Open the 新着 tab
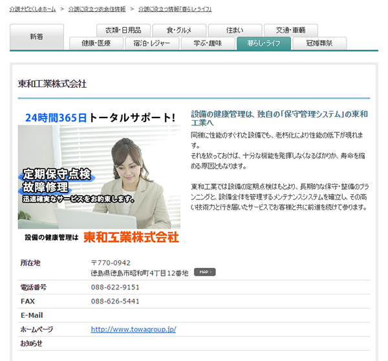The height and width of the screenshot is (361, 388). click(x=37, y=37)
